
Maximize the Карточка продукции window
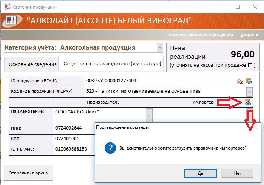pos(238,7)
